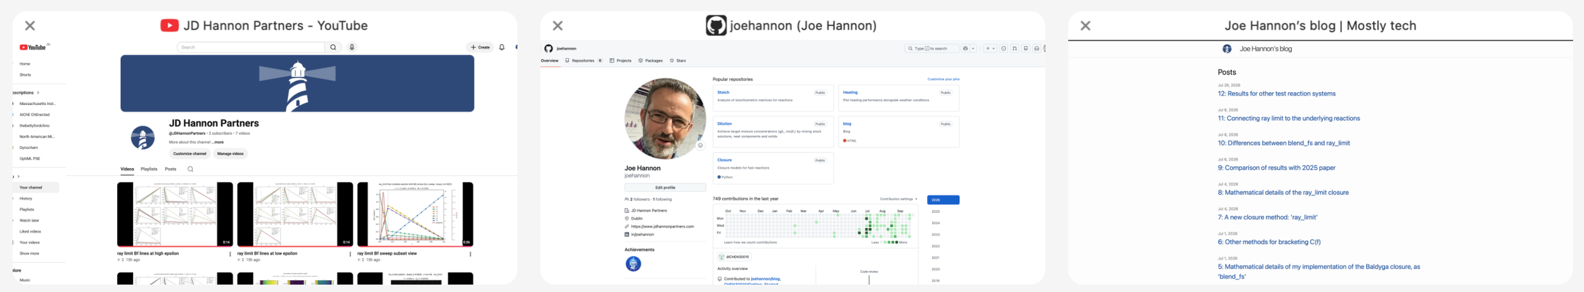
Task: Close the joehannon GitHub tab
Action: click(x=558, y=26)
